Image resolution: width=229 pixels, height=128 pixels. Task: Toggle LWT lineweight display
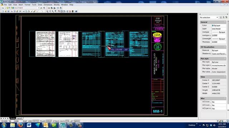click(72, 121)
